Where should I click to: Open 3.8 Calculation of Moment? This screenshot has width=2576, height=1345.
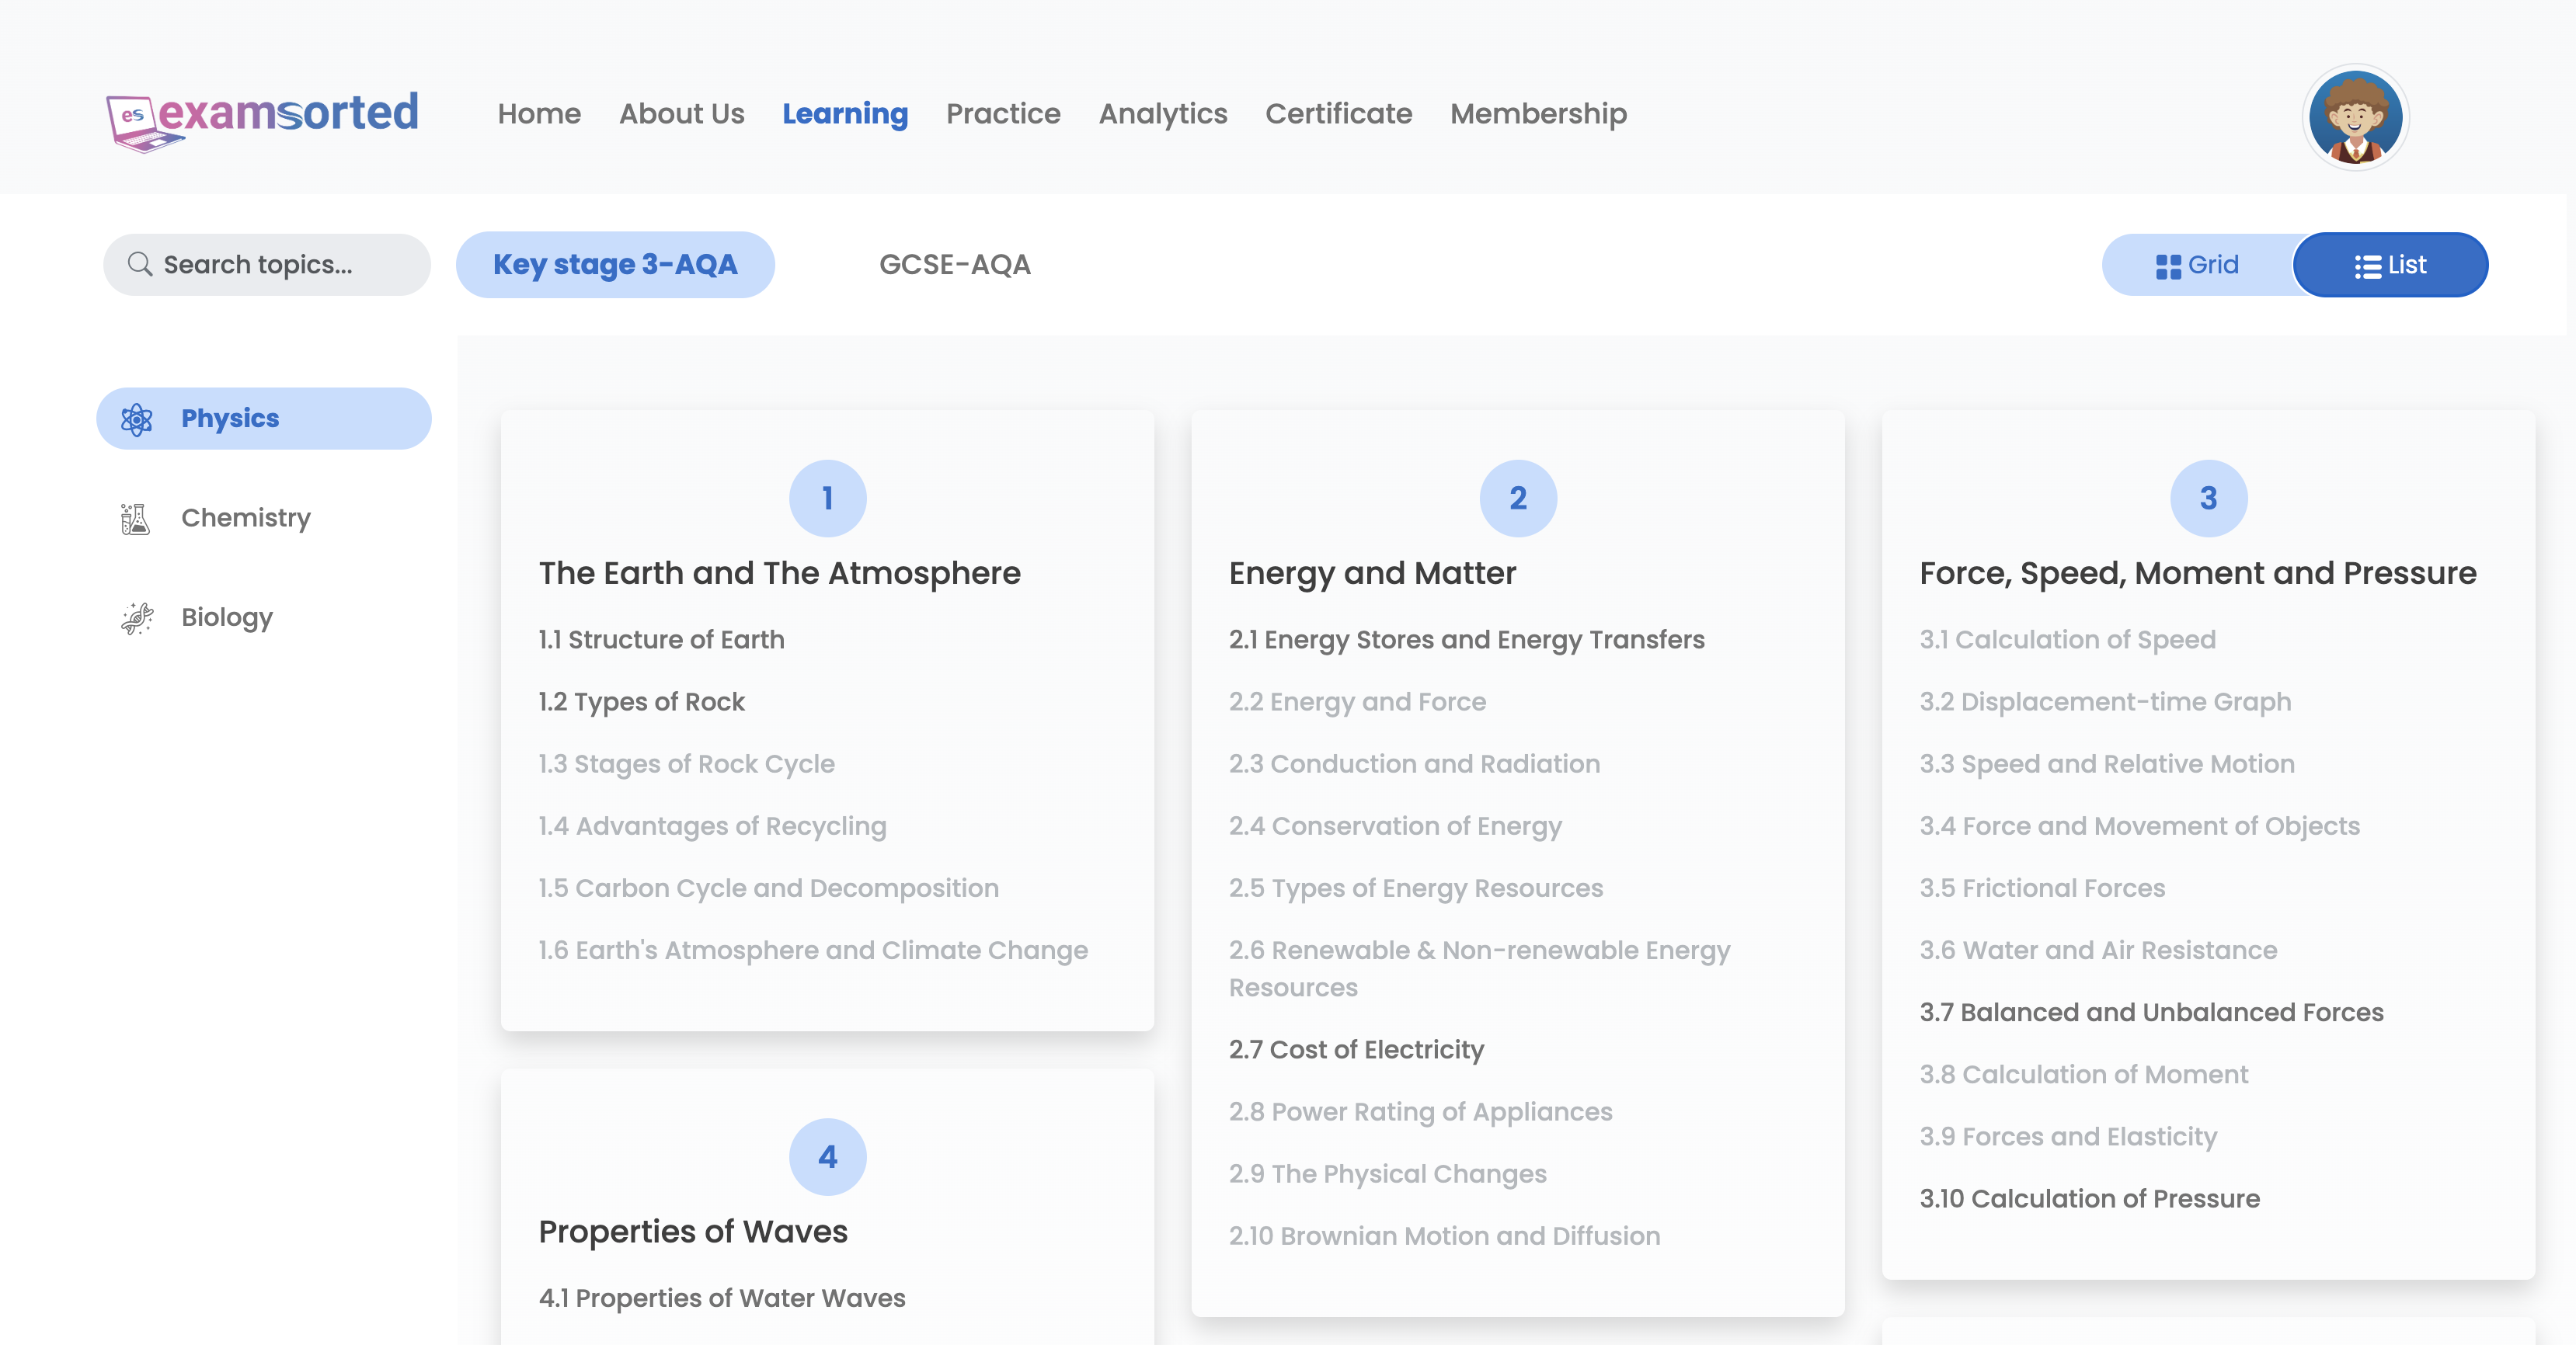pyautogui.click(x=2083, y=1074)
